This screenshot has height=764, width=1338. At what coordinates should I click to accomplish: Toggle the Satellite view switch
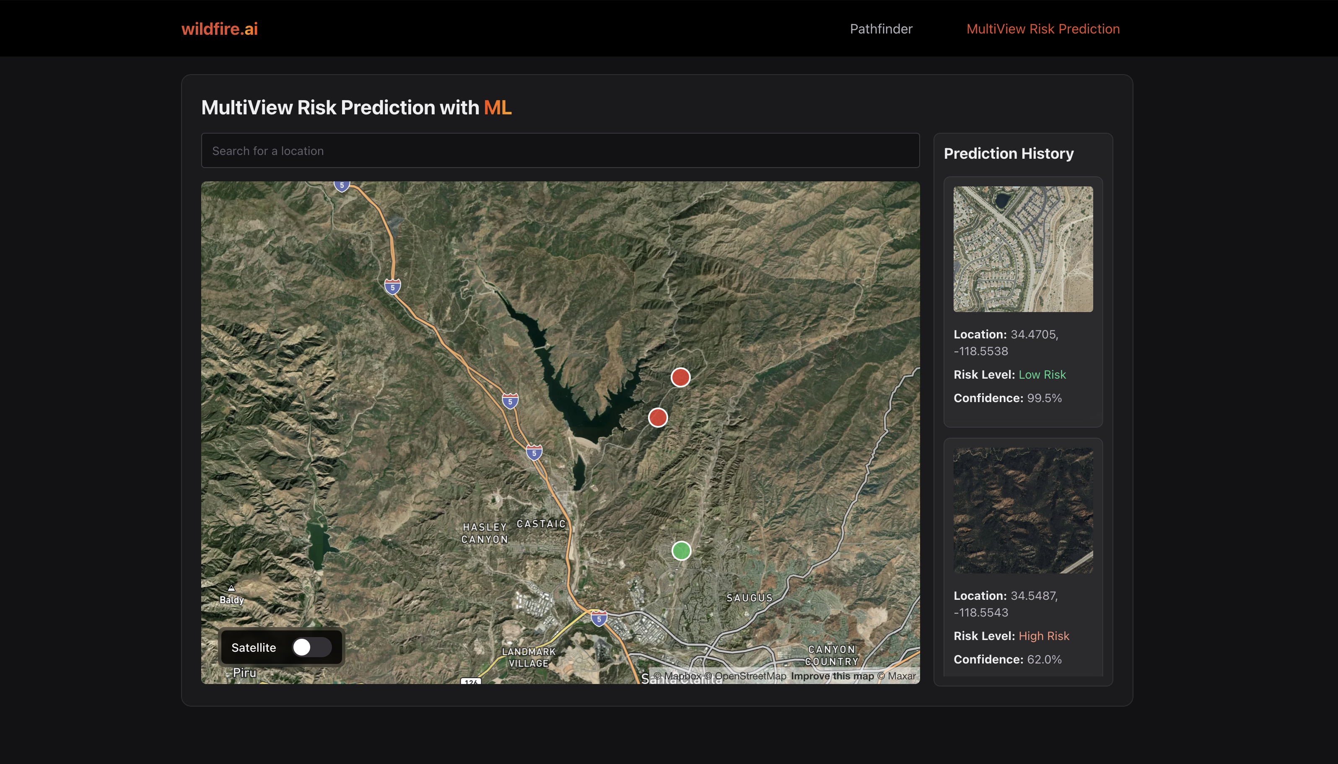[311, 647]
